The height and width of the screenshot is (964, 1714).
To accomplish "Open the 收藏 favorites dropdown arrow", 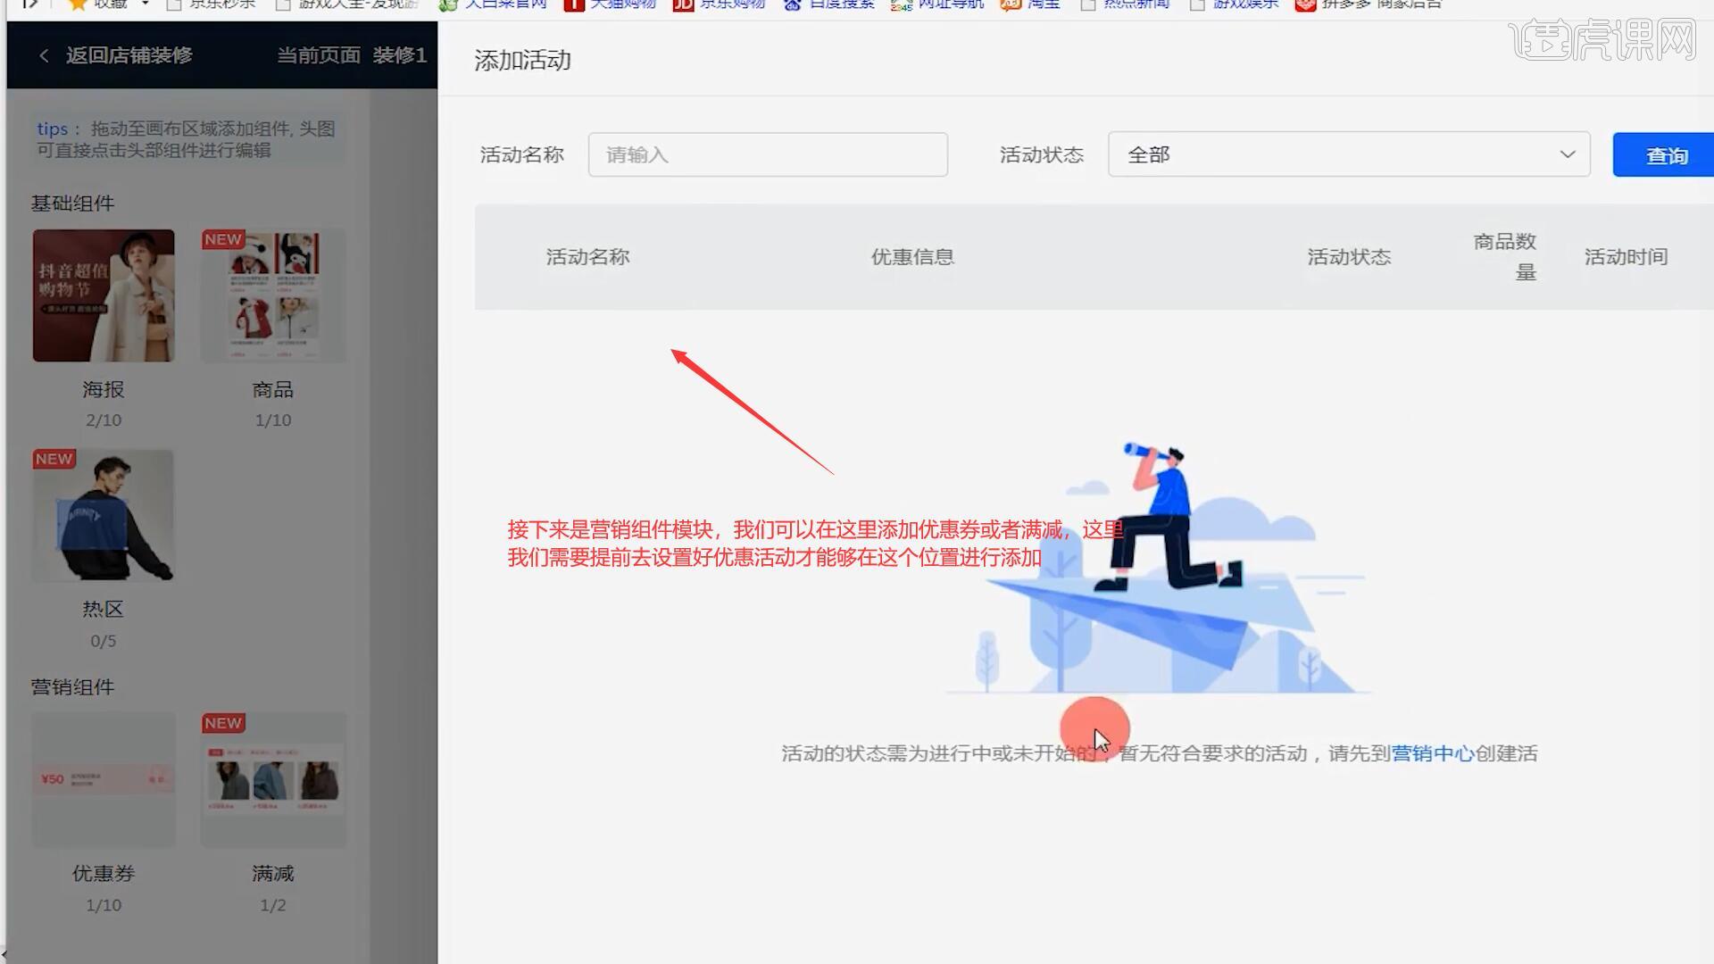I will 145,4.
